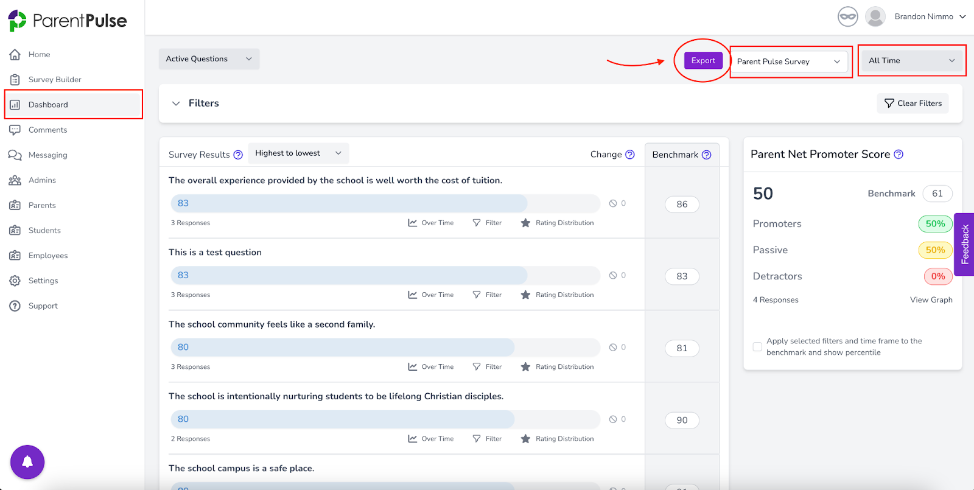This screenshot has width=974, height=490.
Task: Click the NPS score number 50
Action: click(x=763, y=194)
